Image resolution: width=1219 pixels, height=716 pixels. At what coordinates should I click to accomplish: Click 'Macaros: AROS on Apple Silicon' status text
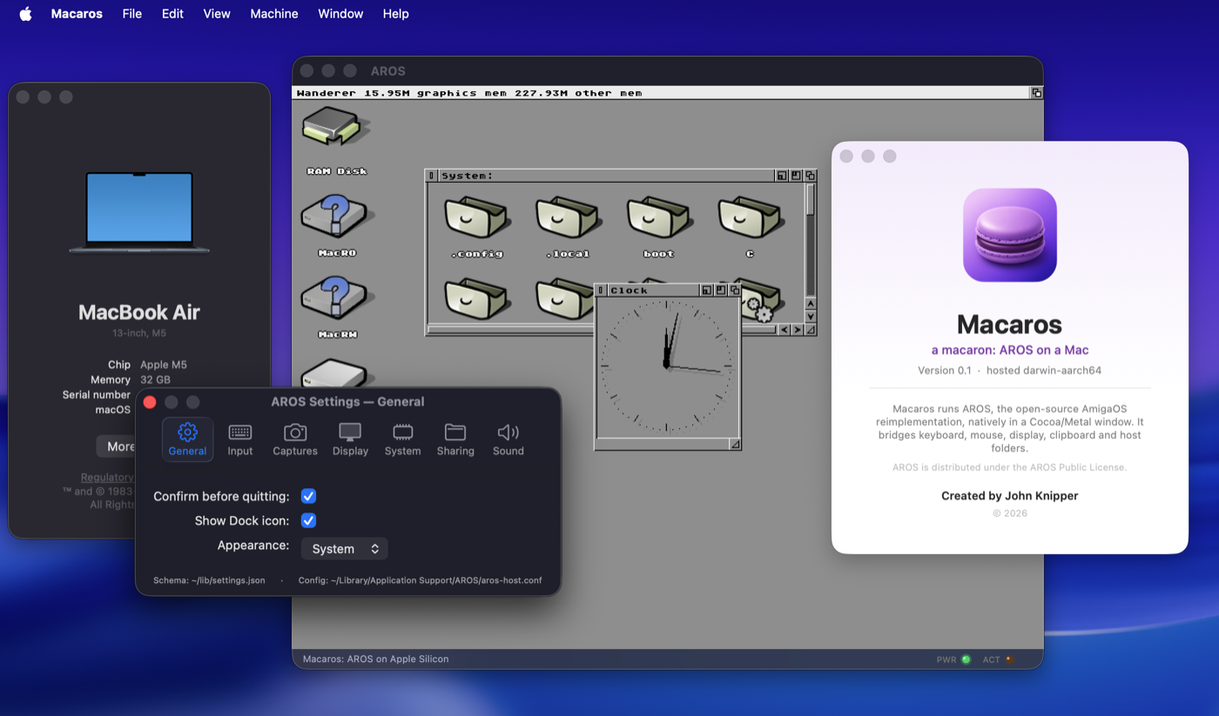click(376, 659)
